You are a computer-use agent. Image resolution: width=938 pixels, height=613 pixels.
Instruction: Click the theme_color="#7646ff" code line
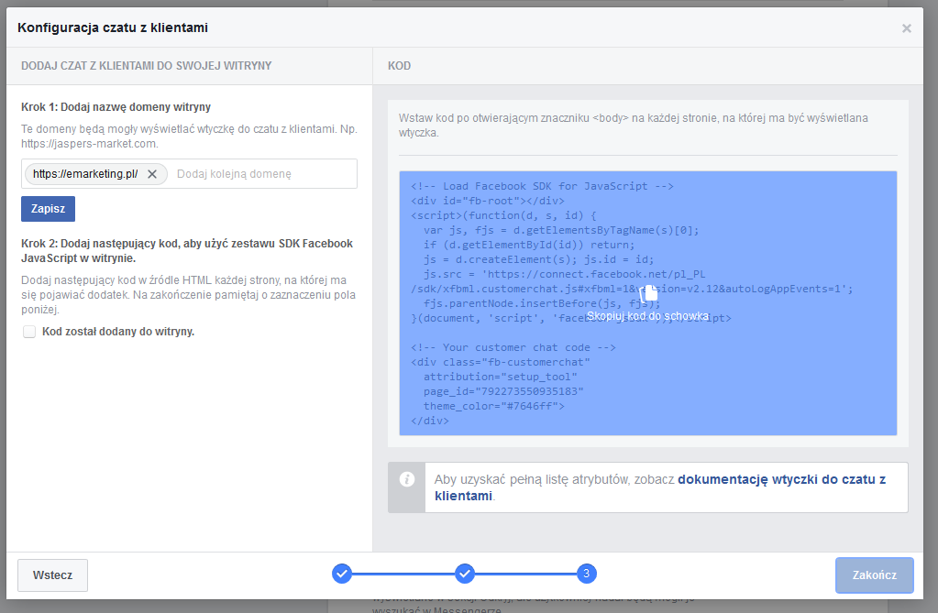[x=494, y=406]
